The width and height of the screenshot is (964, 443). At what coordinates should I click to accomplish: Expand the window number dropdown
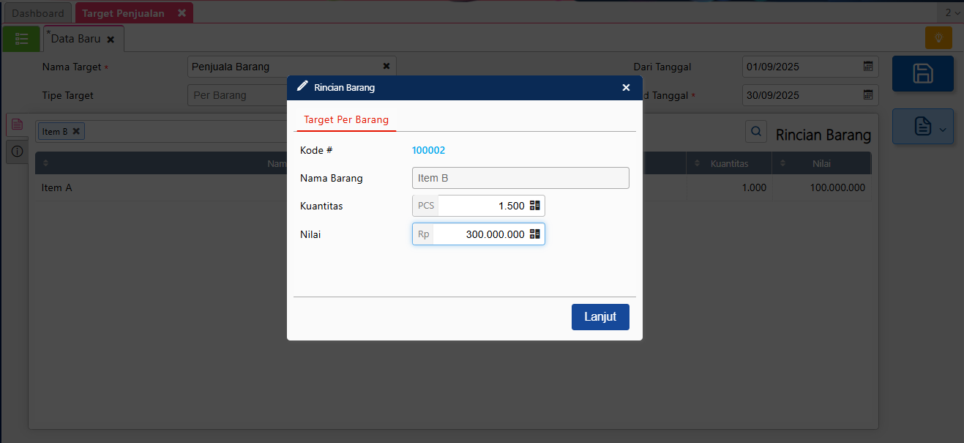[952, 12]
